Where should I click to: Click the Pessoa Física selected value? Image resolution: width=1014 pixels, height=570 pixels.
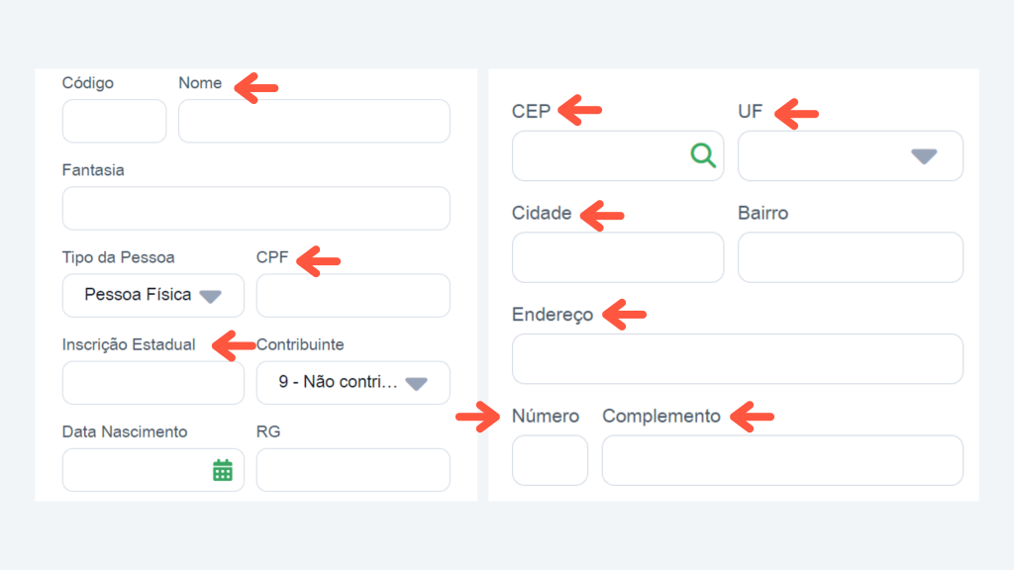click(x=138, y=295)
